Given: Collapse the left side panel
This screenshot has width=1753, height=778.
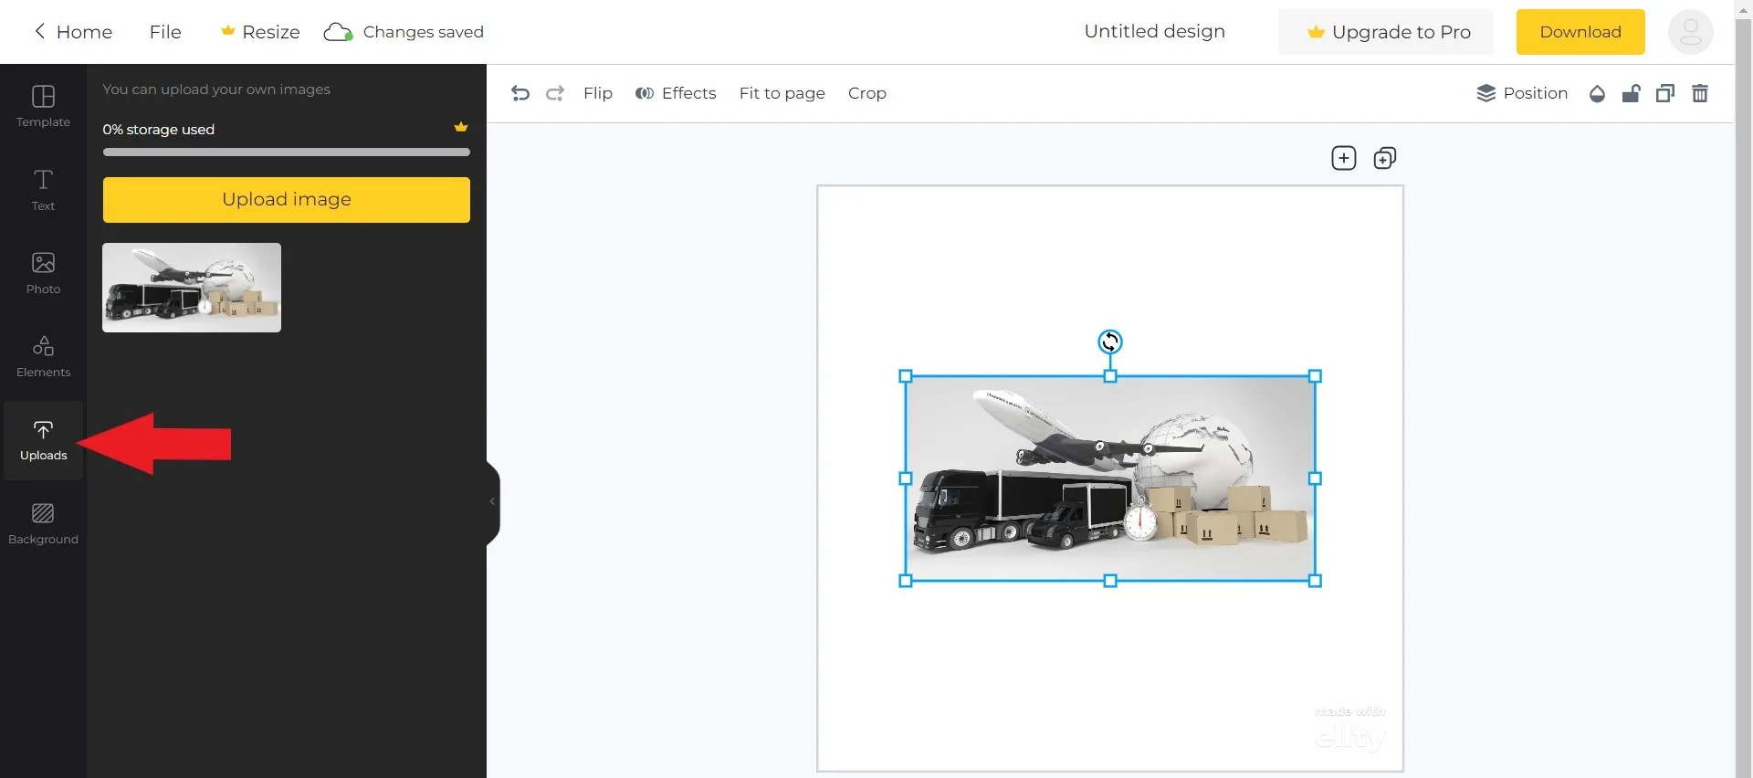Looking at the screenshot, I should tap(492, 501).
